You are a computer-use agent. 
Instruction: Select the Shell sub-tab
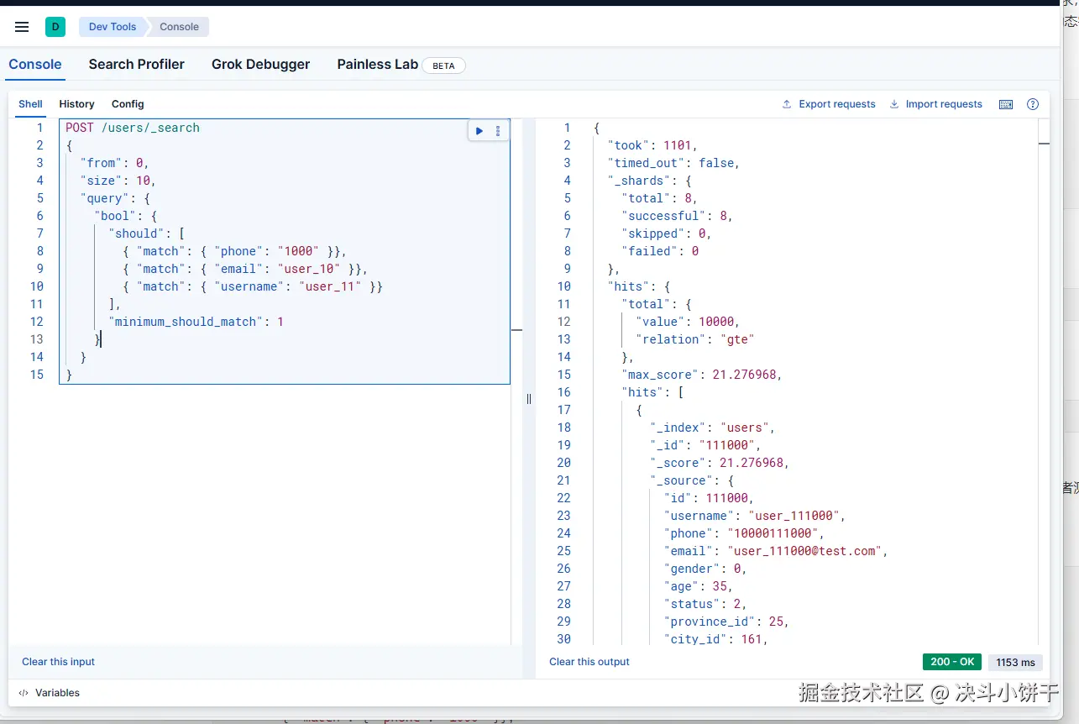click(x=30, y=104)
